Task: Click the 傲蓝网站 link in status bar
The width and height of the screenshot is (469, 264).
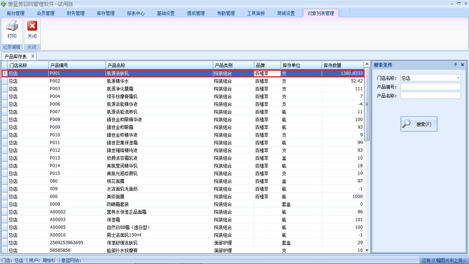Action: [71, 261]
